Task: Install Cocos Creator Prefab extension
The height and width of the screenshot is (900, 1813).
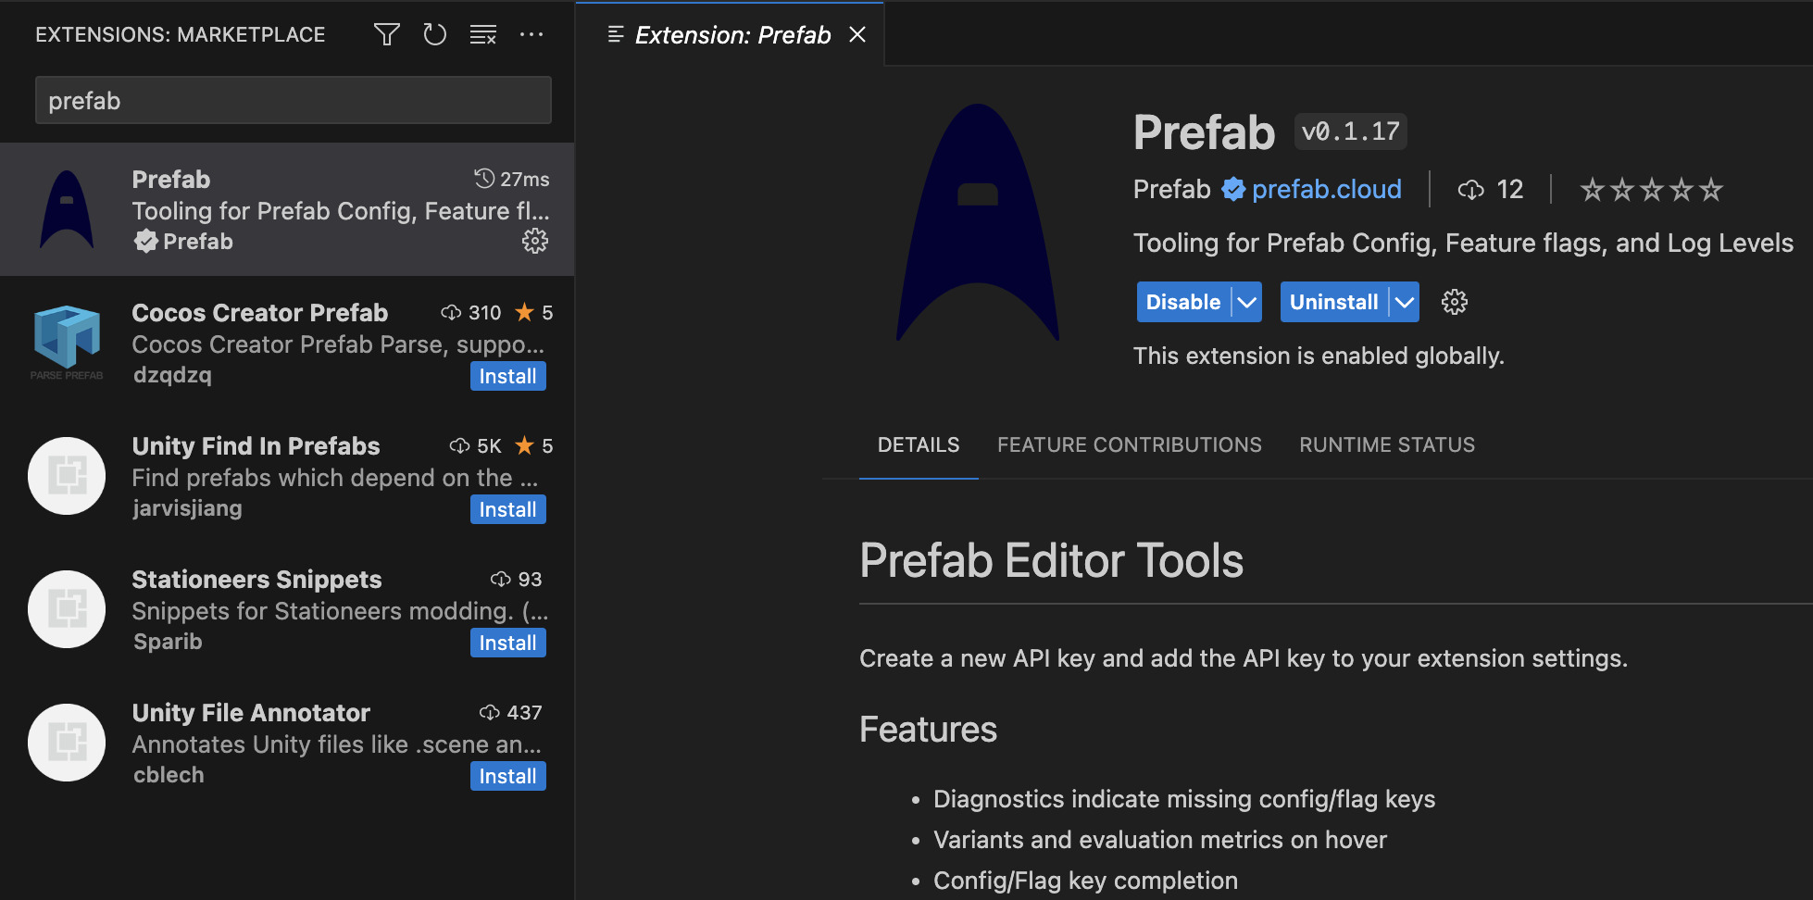Action: click(x=507, y=376)
